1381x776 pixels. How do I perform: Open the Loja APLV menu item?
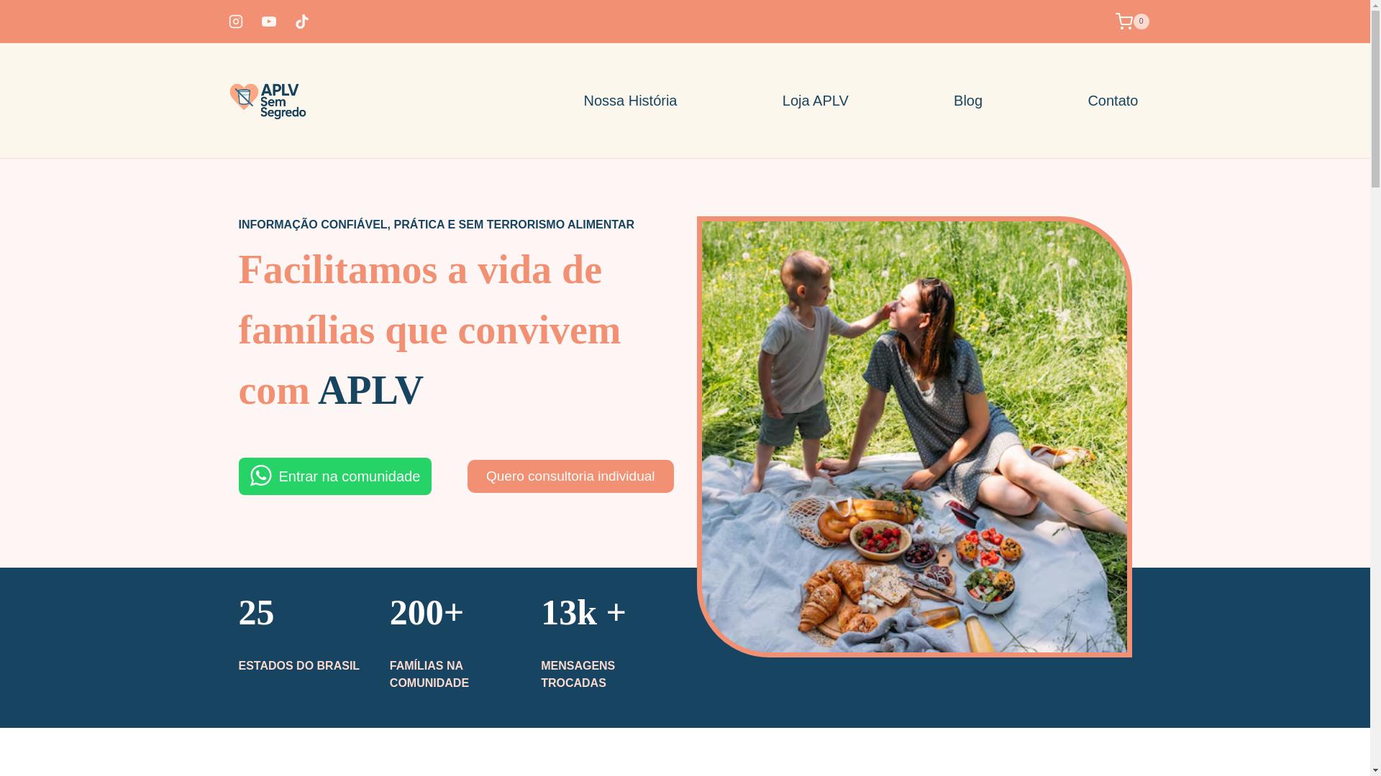pyautogui.click(x=815, y=101)
